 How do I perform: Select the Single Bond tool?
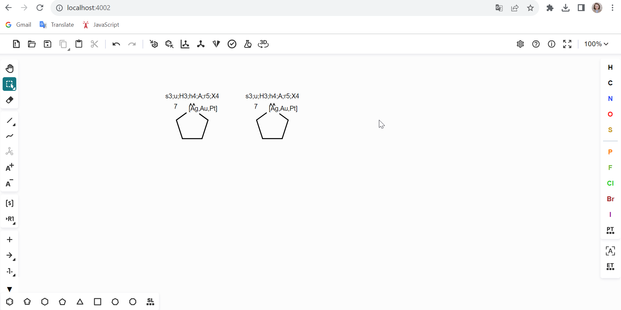pos(9,121)
